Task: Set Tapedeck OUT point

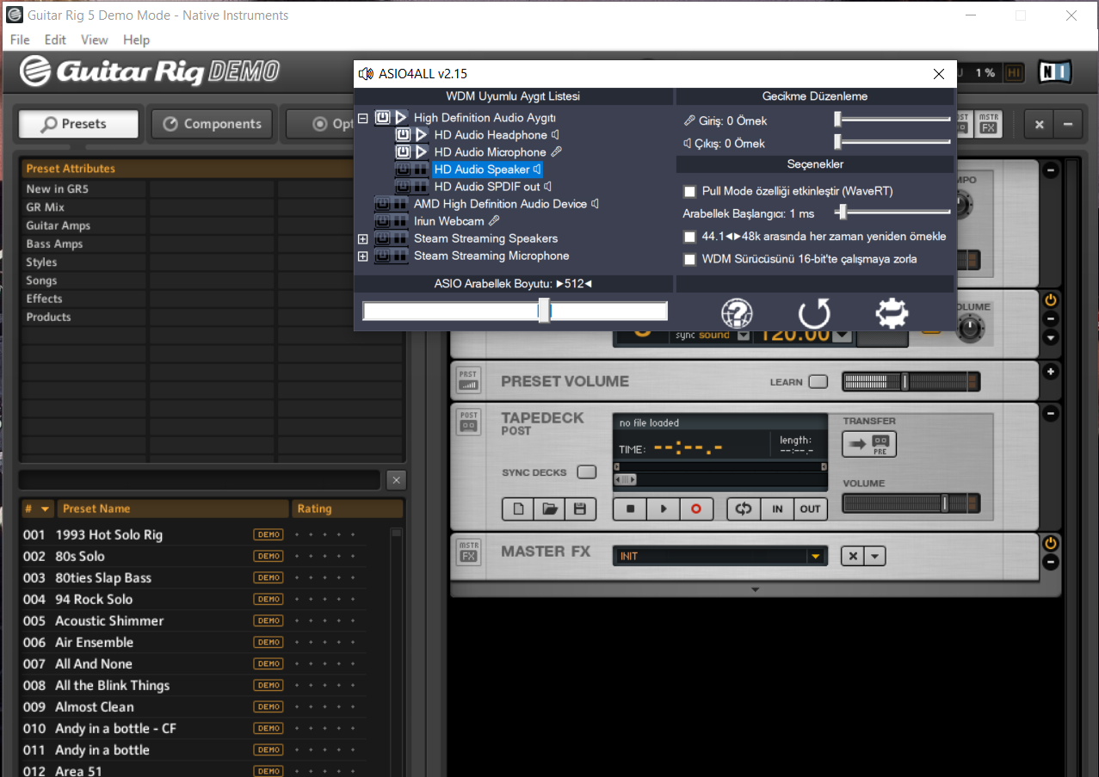Action: click(x=810, y=509)
